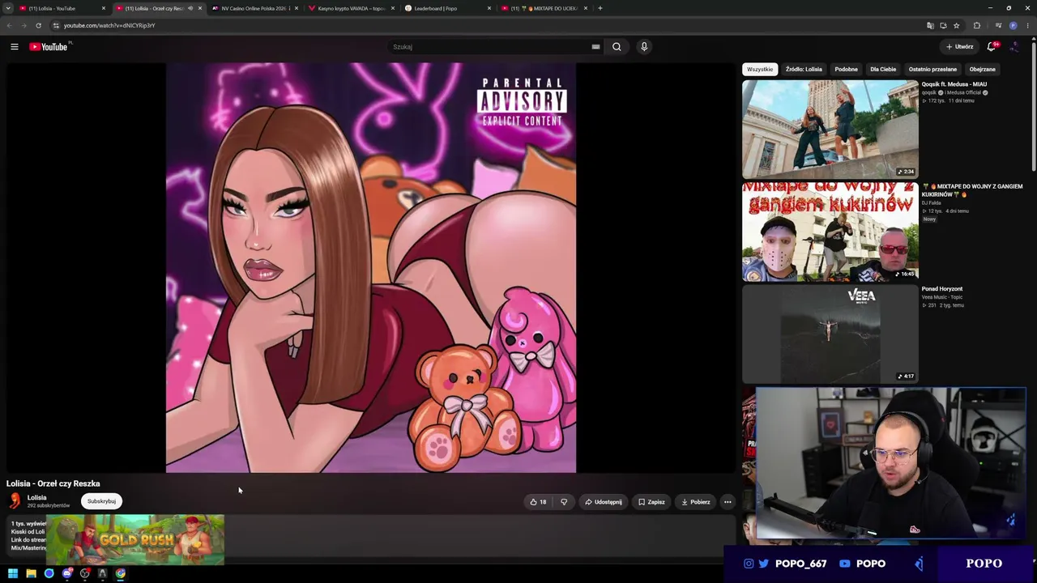The width and height of the screenshot is (1037, 583).
Task: Open the Utwórz create menu
Action: (959, 47)
